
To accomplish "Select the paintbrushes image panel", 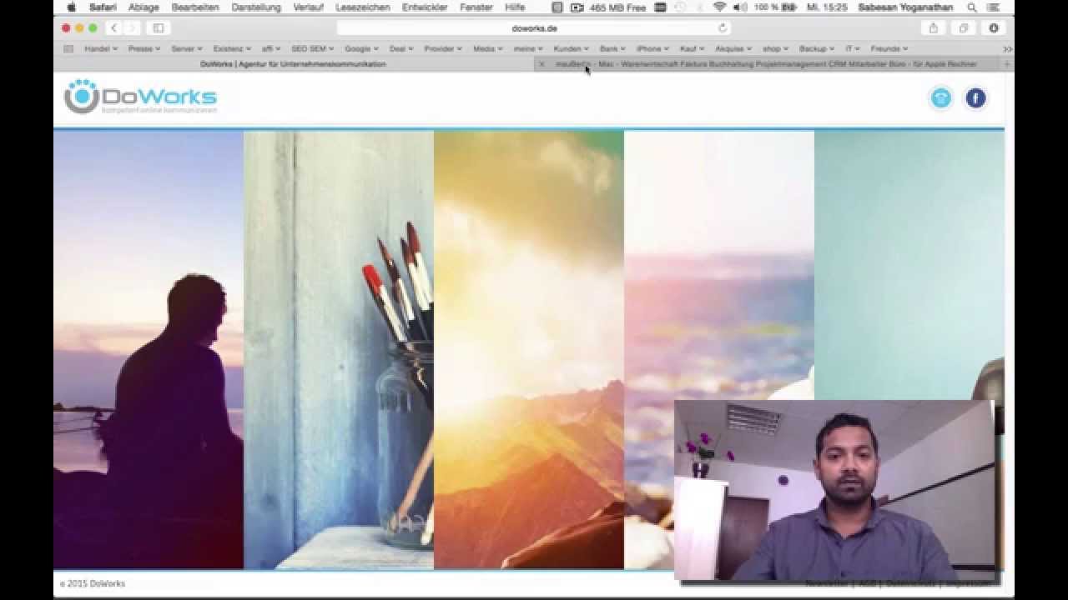I will (x=338, y=350).
